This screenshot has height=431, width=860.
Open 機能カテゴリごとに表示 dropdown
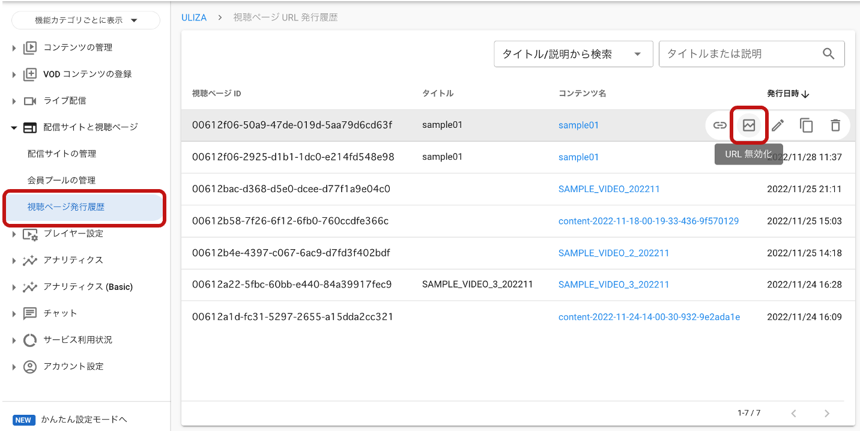click(x=86, y=20)
